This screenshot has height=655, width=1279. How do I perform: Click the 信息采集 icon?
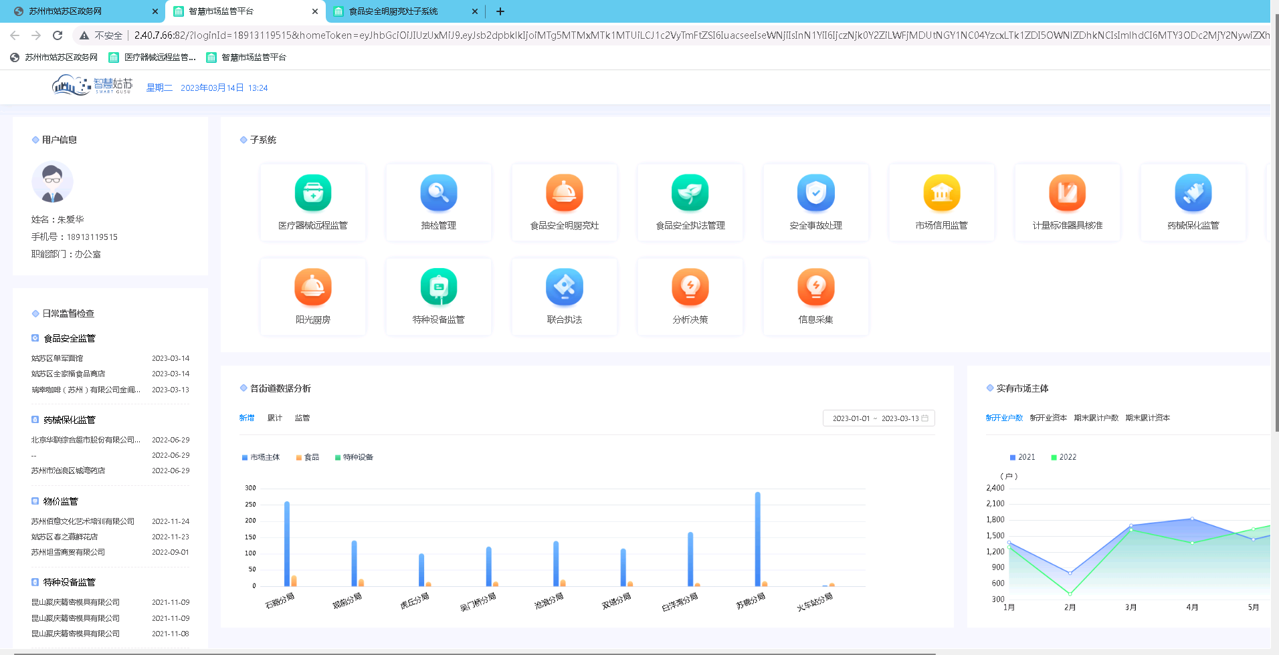click(815, 287)
